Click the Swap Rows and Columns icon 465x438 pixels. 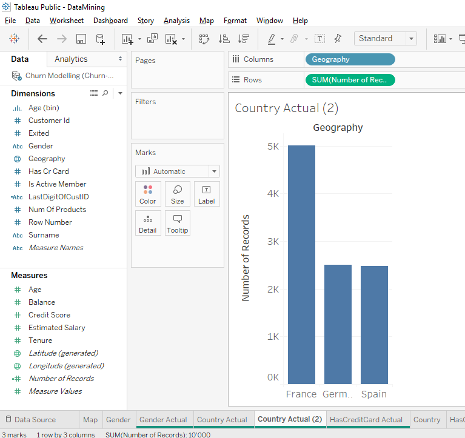[204, 39]
